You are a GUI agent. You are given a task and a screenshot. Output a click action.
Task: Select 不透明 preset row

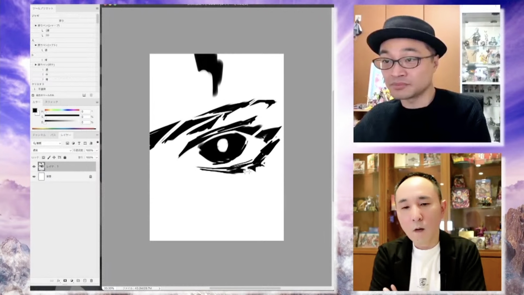click(x=64, y=89)
